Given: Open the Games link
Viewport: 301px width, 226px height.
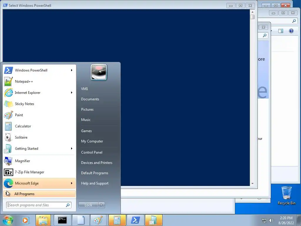Looking at the screenshot, I should click(x=86, y=131).
